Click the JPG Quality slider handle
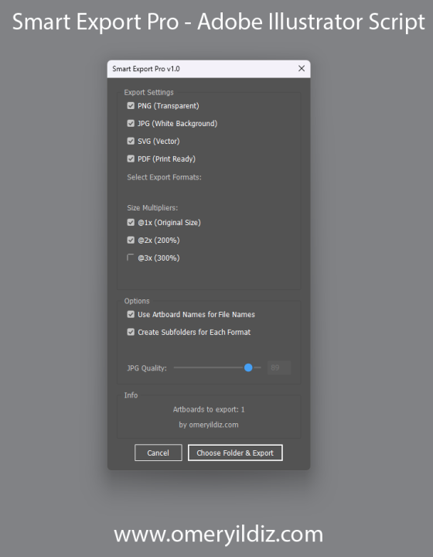The width and height of the screenshot is (433, 557). tap(248, 367)
